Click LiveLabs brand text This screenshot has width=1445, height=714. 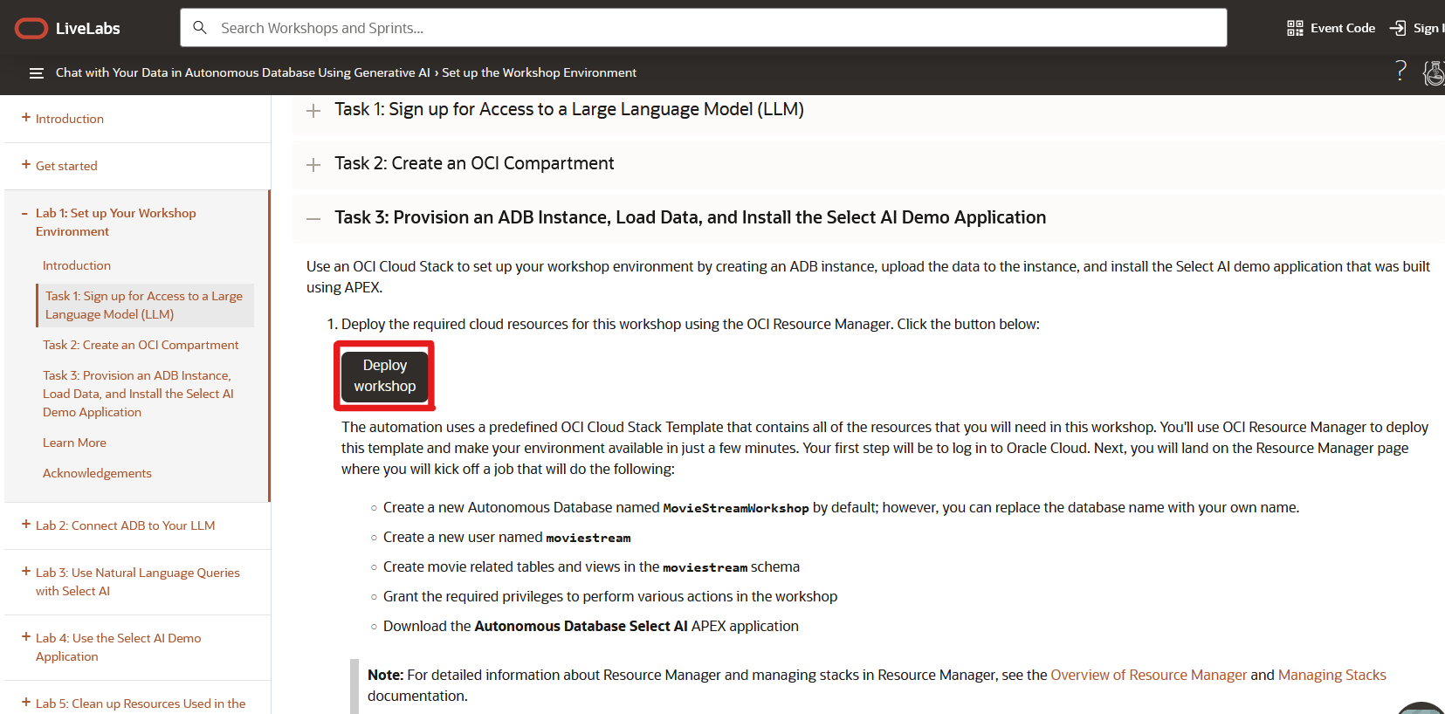pyautogui.click(x=88, y=29)
